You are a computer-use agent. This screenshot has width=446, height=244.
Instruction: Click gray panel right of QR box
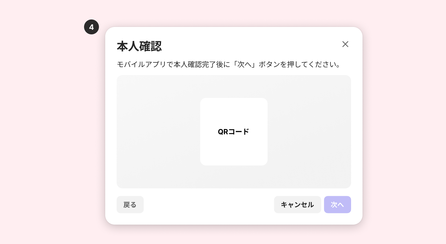point(309,132)
